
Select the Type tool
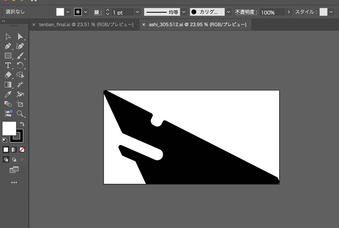click(8, 65)
